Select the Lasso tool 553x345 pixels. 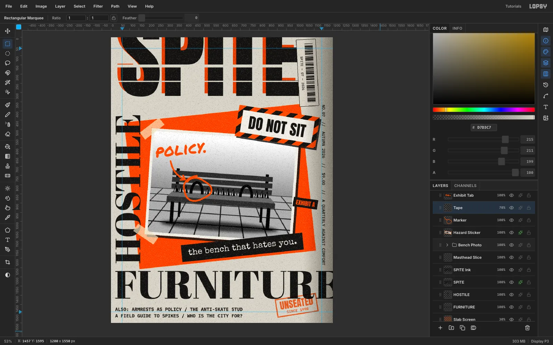click(x=8, y=63)
